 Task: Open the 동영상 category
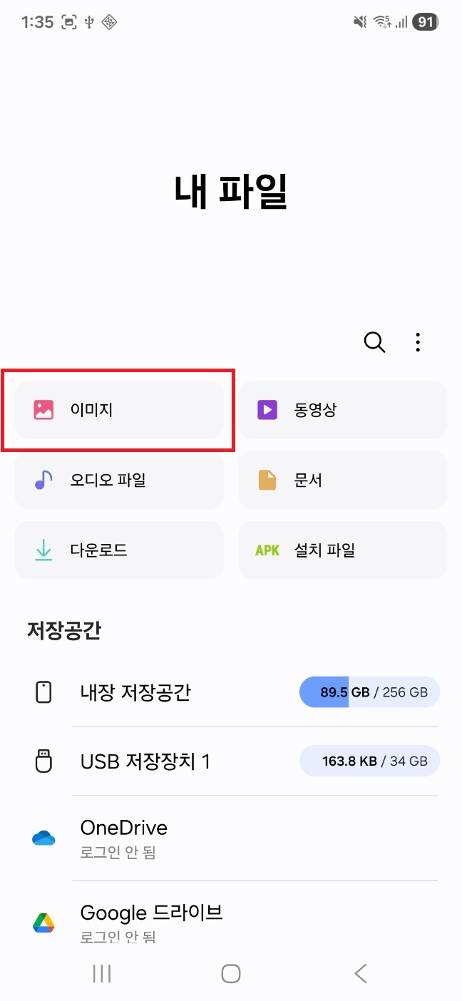(x=343, y=409)
